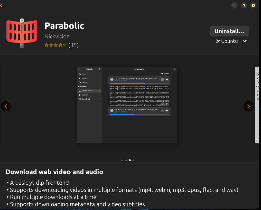Close the App Center window
This screenshot has height=210, width=261.
253,5
